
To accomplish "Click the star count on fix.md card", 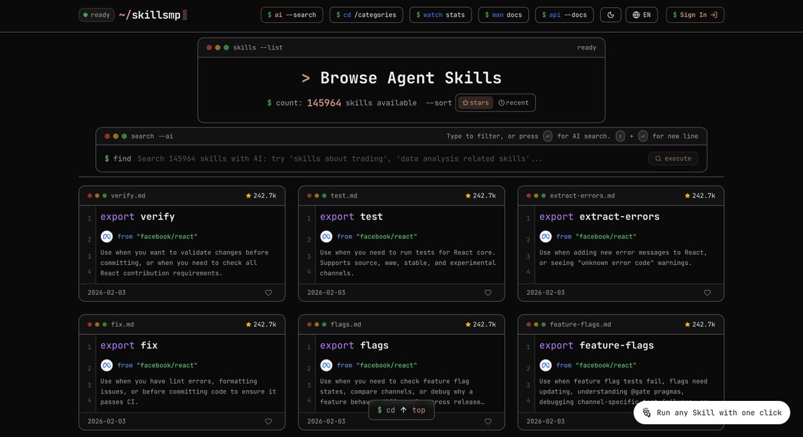I will 261,325.
